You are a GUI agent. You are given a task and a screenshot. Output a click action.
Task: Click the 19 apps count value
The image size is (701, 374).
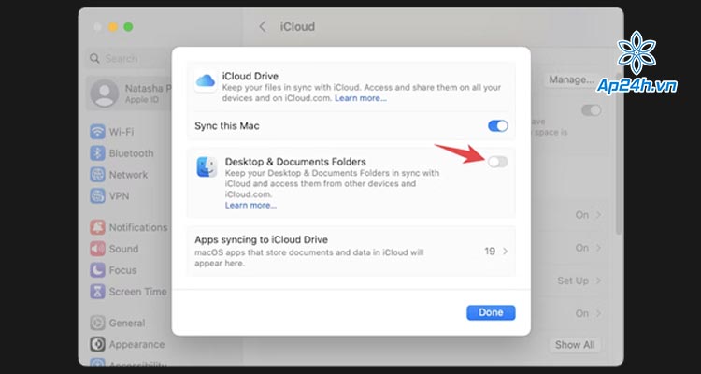click(490, 252)
